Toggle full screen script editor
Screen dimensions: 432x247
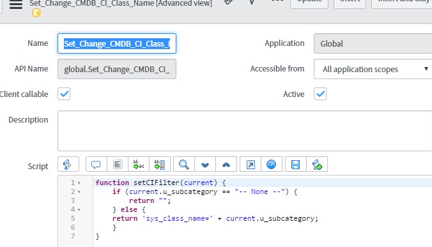[251, 164]
